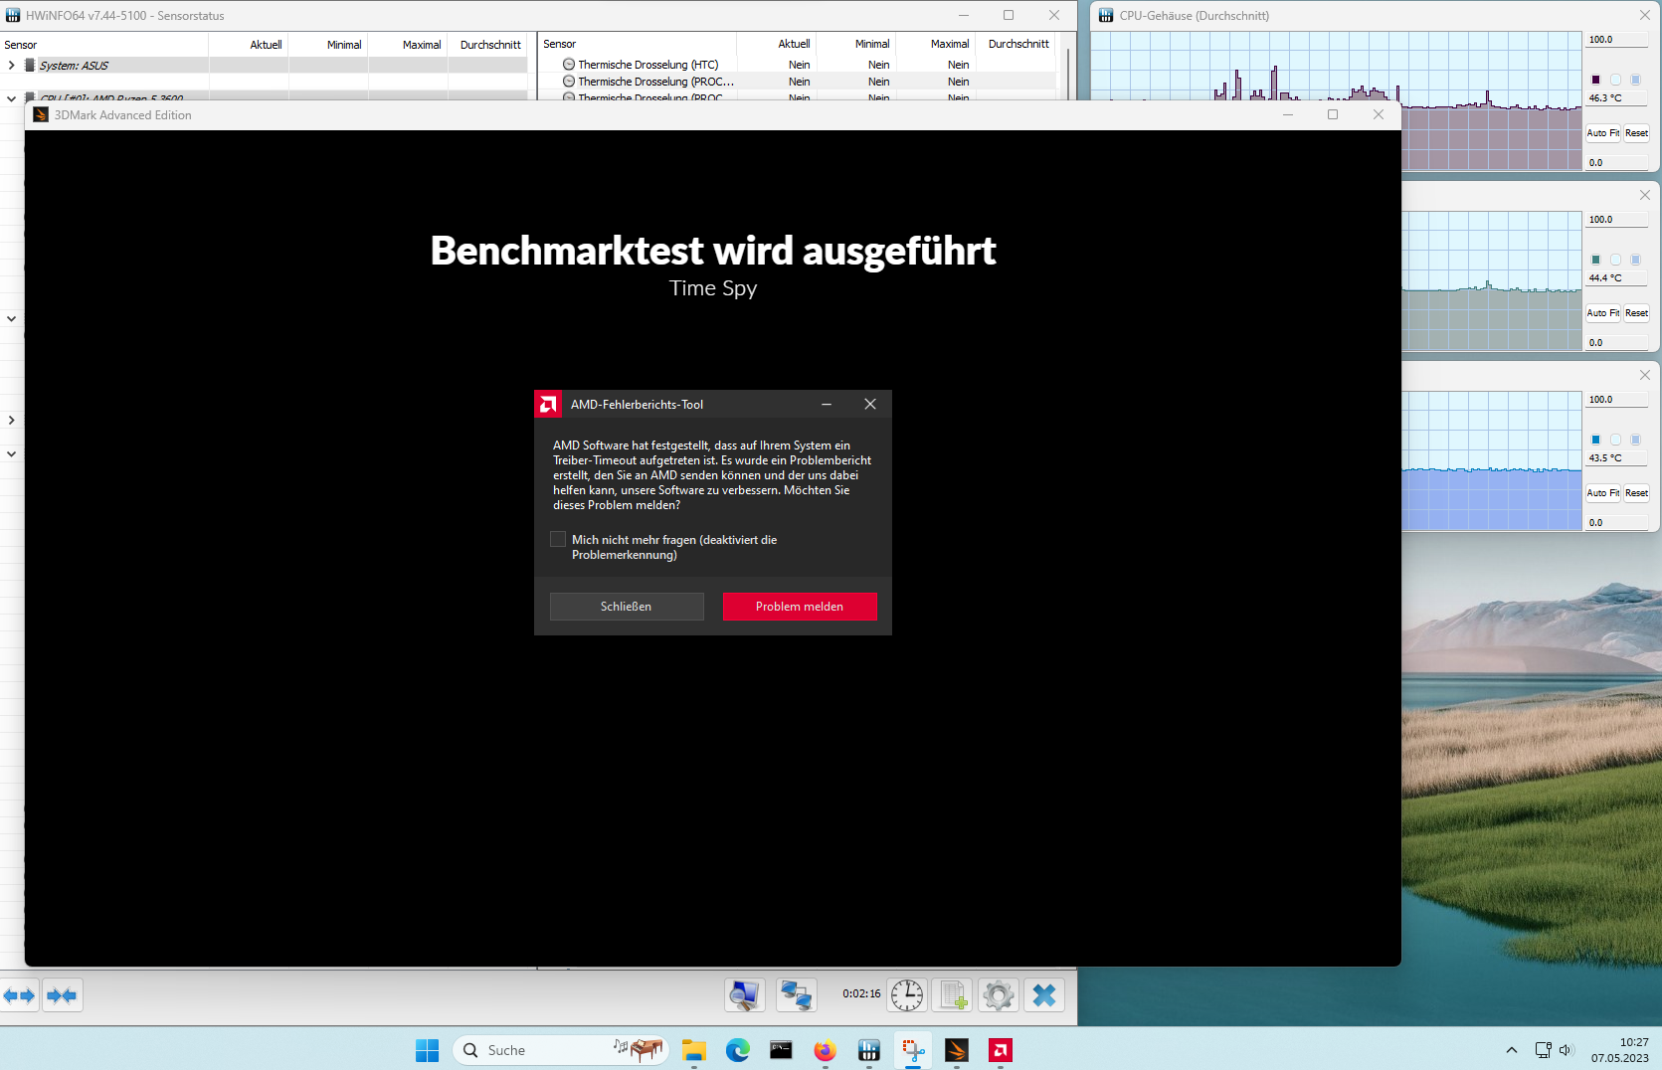The width and height of the screenshot is (1662, 1070).
Task: Collapse the CPU [#0] AMD Ryzen sensor group
Action: 11,98
